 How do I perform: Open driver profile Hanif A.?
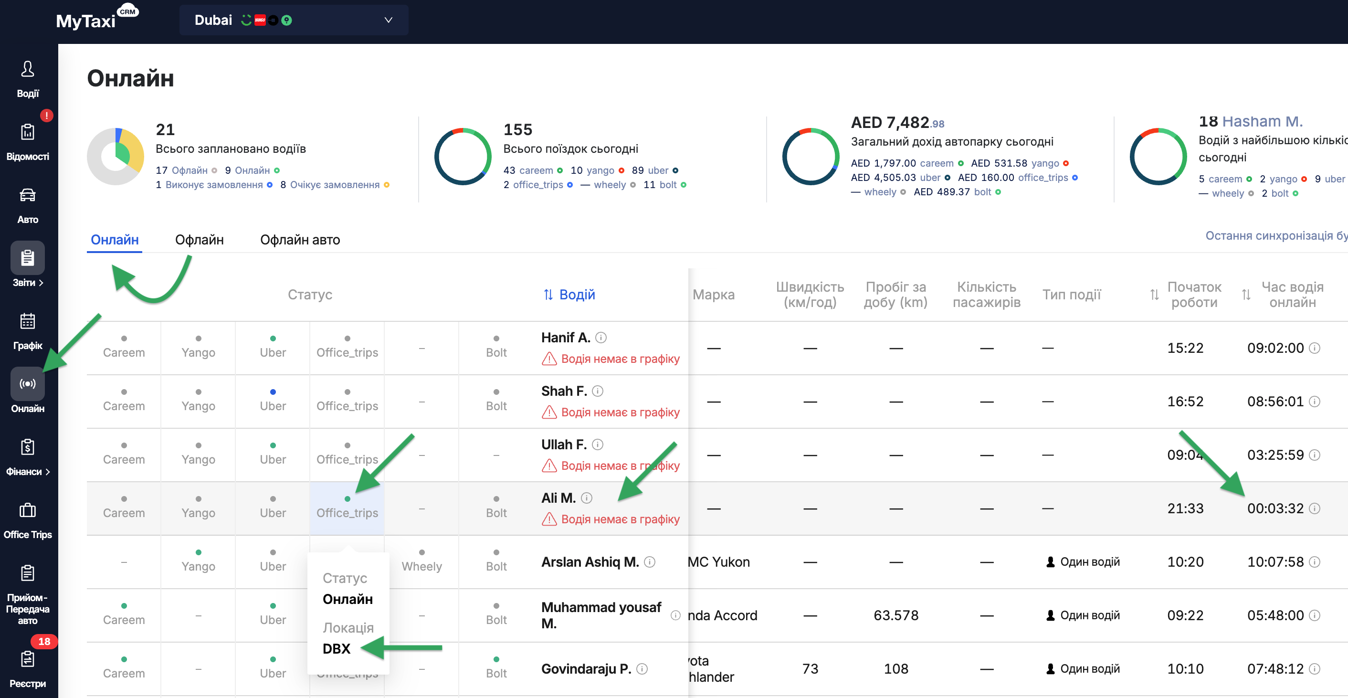point(565,338)
